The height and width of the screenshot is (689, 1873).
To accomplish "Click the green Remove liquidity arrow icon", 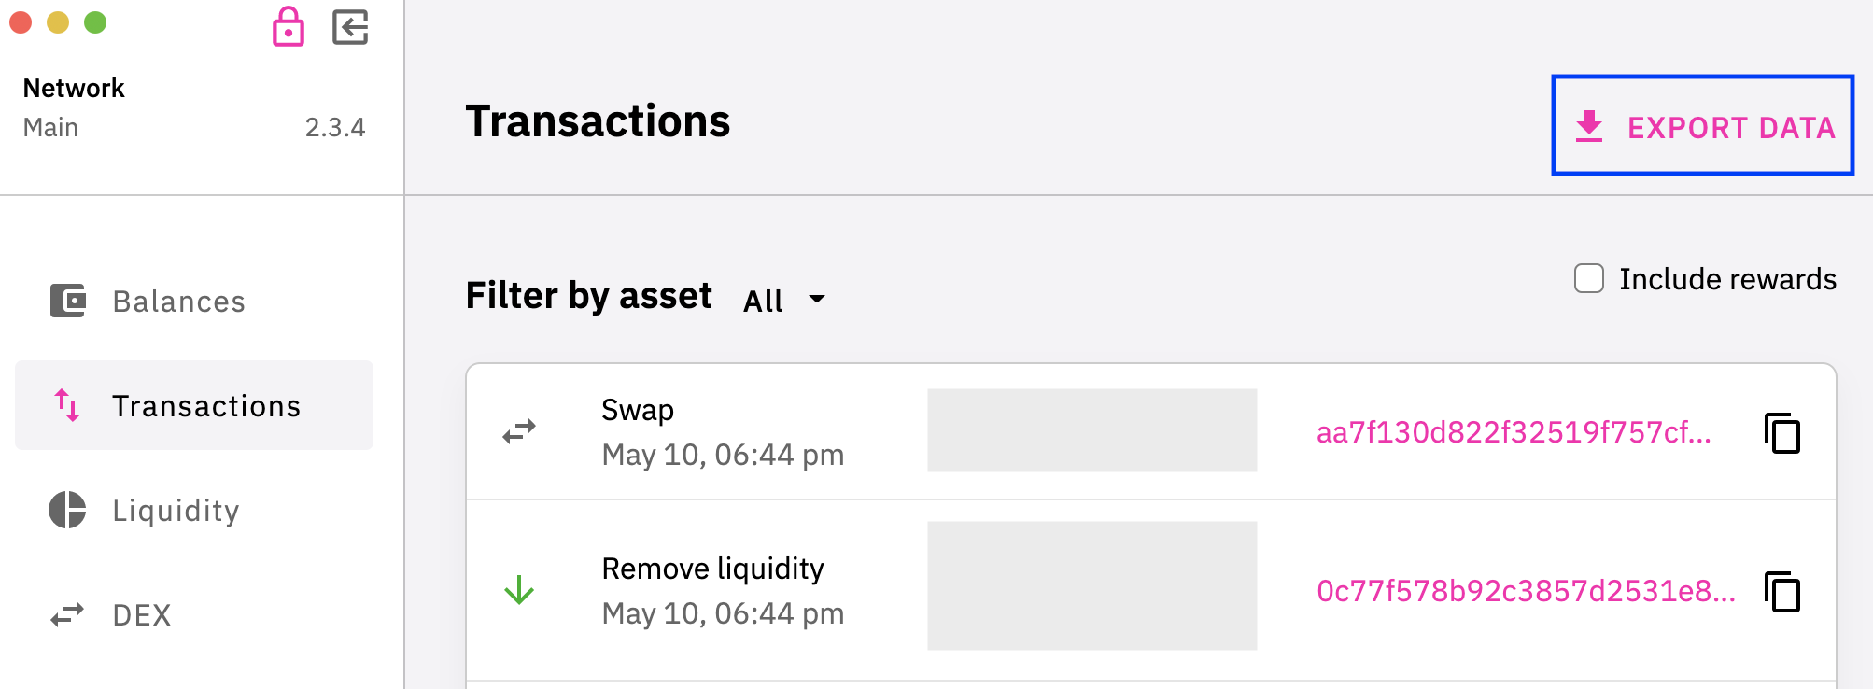I will [519, 590].
